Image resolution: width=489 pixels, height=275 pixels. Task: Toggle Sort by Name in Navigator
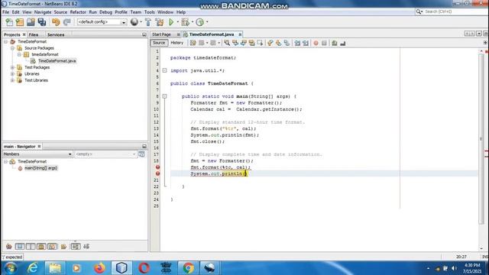tap(76, 247)
